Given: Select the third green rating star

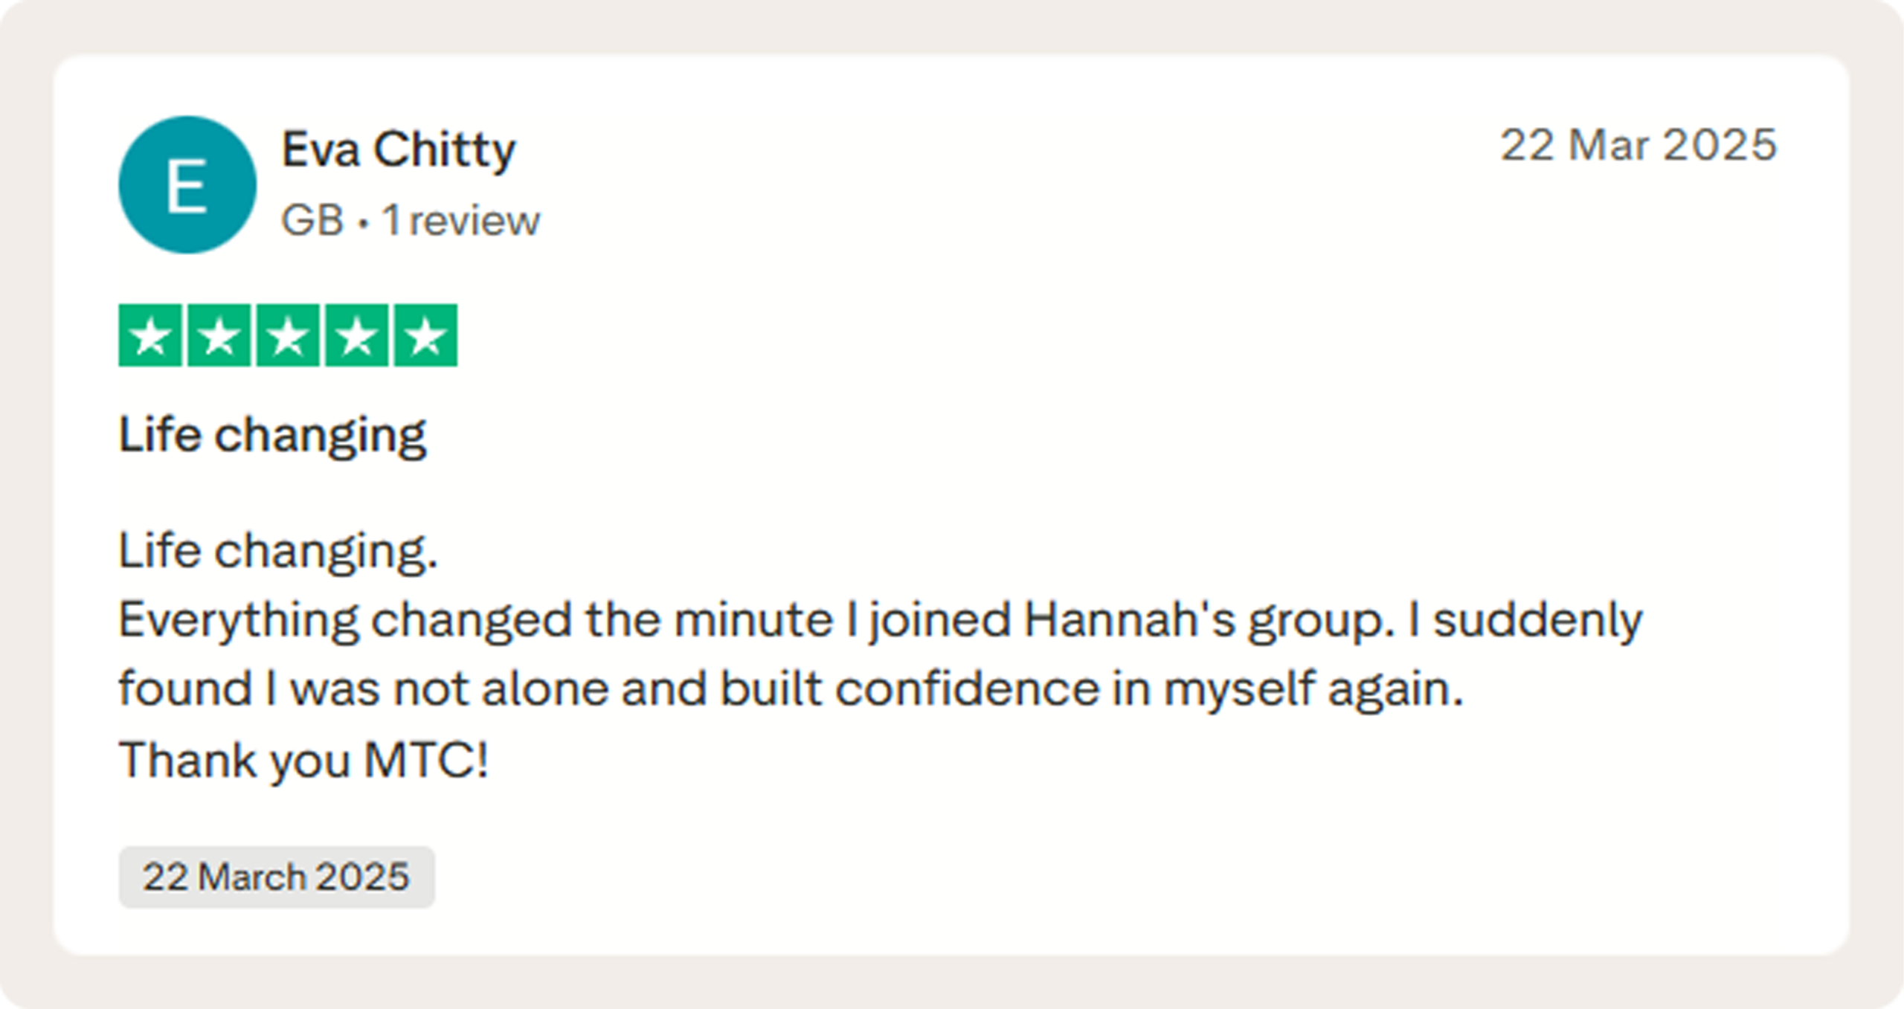Looking at the screenshot, I should point(288,335).
